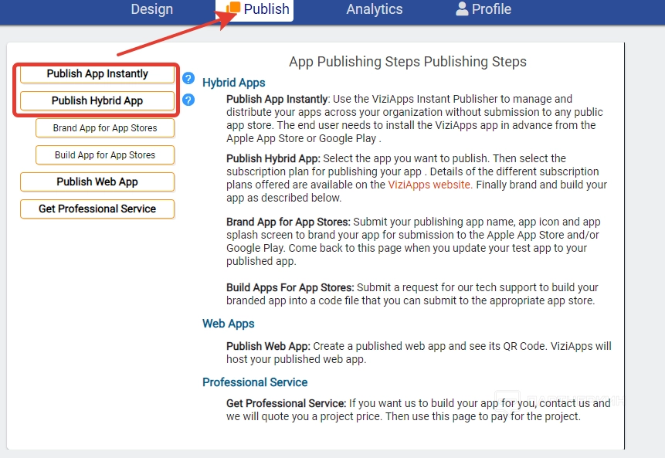The image size is (665, 458).
Task: Click the orange Publish tab icon
Action: (232, 7)
